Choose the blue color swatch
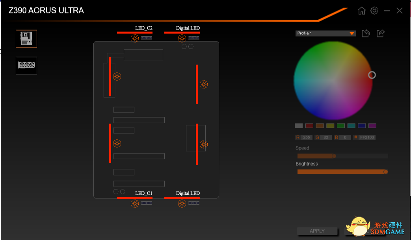 coord(362,126)
